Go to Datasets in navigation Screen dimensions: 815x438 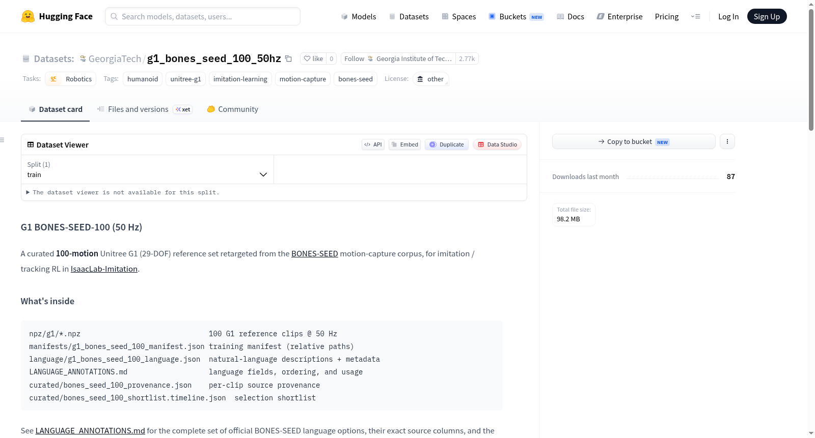[409, 16]
